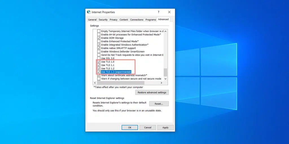
Task: Select the Use TLS 1.2 label text
Action: tap(108, 69)
